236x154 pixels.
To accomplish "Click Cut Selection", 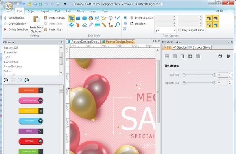I will [x=14, y=18].
